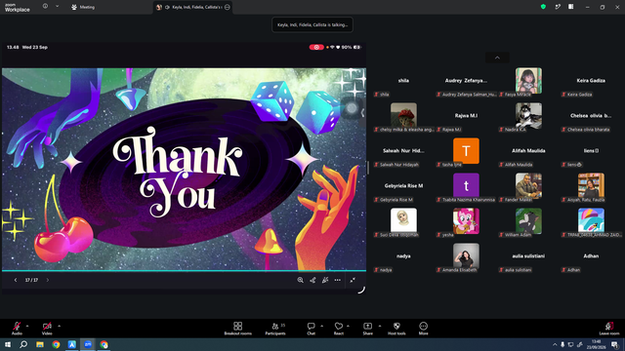This screenshot has height=351, width=625.
Task: Select participant tile shila
Action: pos(403,81)
